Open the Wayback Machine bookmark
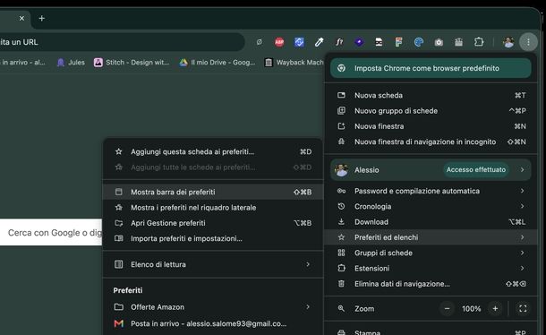This screenshot has height=335, width=546. tap(294, 63)
